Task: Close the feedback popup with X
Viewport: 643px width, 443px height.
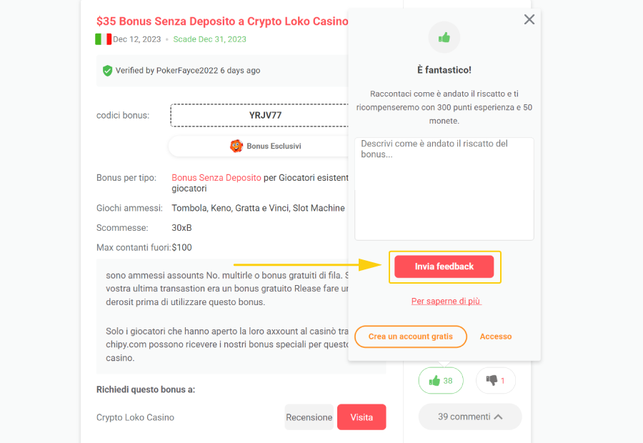Action: point(529,20)
